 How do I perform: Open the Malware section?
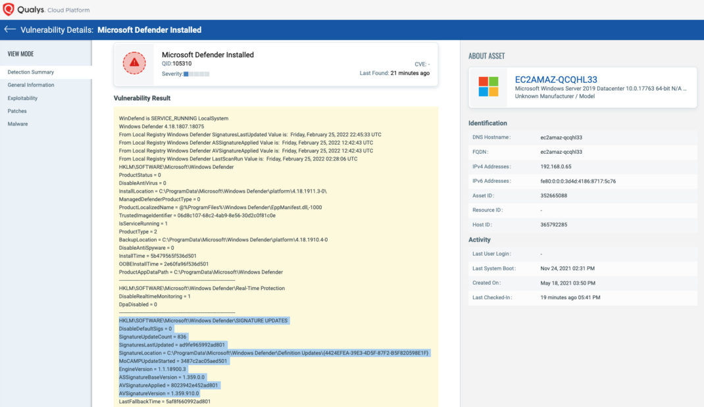[x=18, y=124]
